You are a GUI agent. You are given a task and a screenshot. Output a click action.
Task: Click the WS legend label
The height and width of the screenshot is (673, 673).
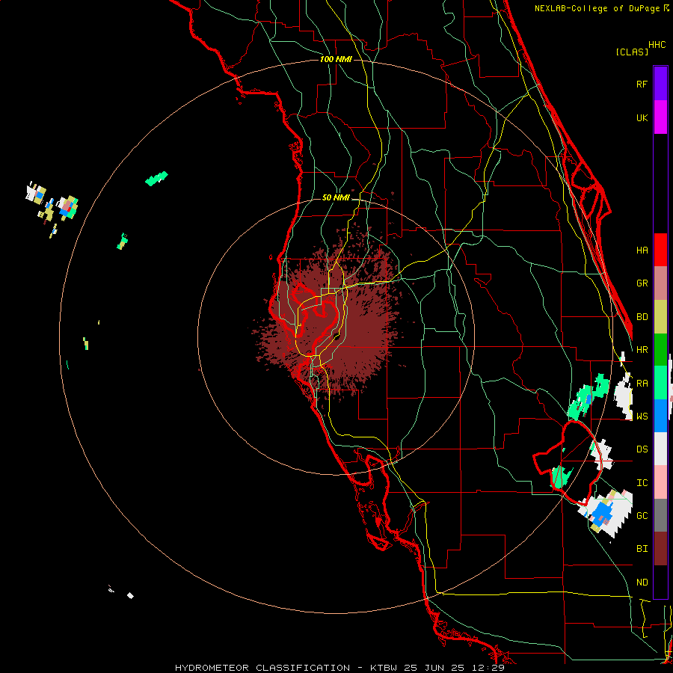642,416
